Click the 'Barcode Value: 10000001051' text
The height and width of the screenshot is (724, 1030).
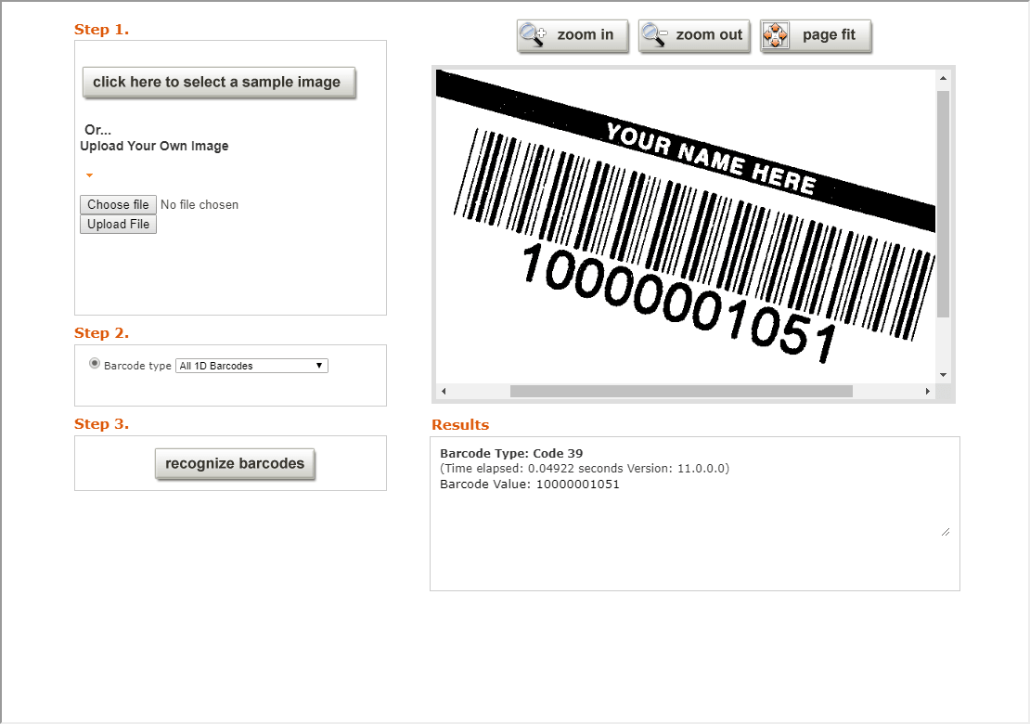click(x=530, y=485)
